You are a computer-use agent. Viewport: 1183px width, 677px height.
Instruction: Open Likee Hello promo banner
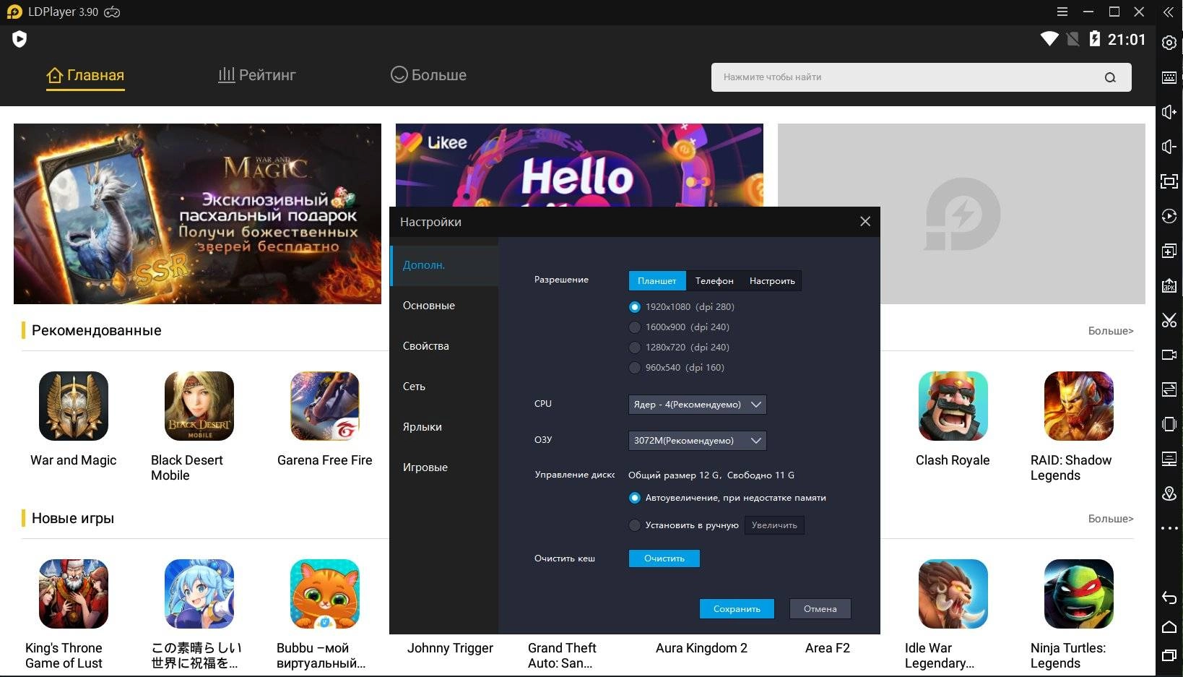click(579, 165)
